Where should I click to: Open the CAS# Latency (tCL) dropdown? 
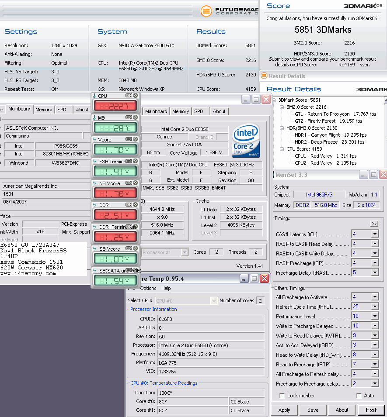click(x=375, y=234)
